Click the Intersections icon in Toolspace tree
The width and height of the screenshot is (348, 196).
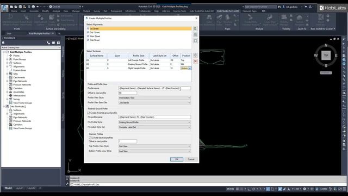point(10,96)
